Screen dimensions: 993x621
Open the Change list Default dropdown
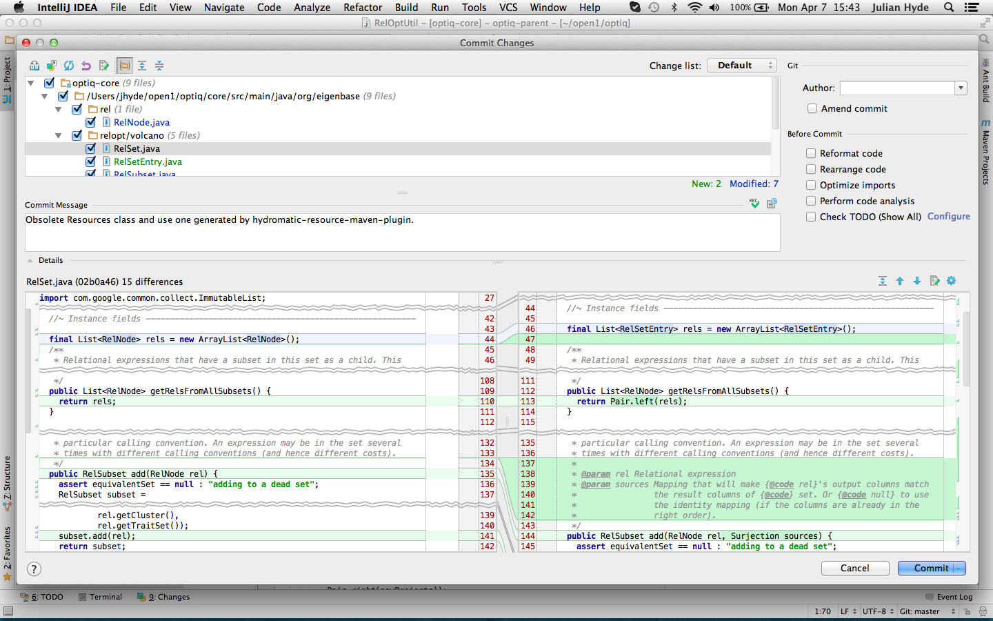[742, 65]
